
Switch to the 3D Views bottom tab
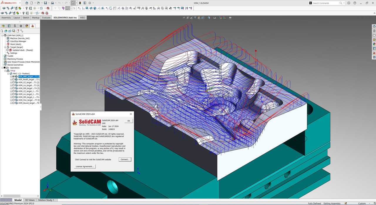tap(30, 200)
